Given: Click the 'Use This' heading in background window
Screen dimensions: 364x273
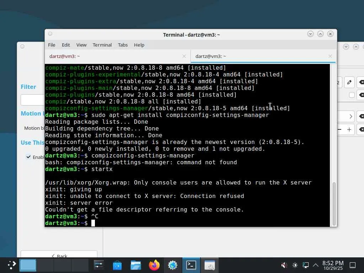Looking at the screenshot, I should [32, 143].
